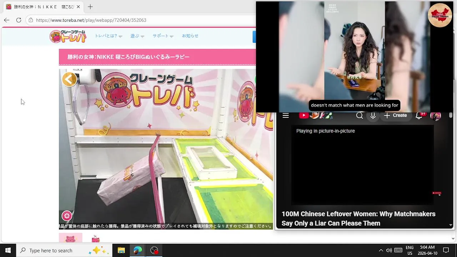Viewport: 457px width, 257px height.
Task: Open YouTube search
Action: click(x=360, y=115)
